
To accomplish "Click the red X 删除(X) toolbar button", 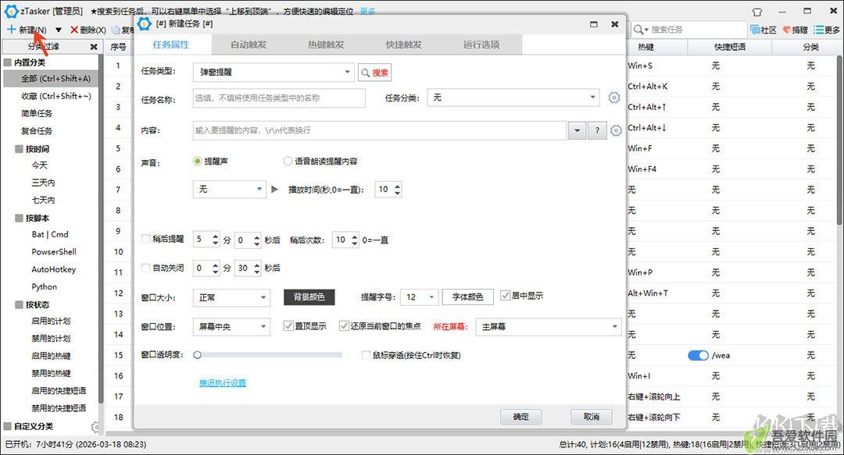I will pyautogui.click(x=88, y=30).
